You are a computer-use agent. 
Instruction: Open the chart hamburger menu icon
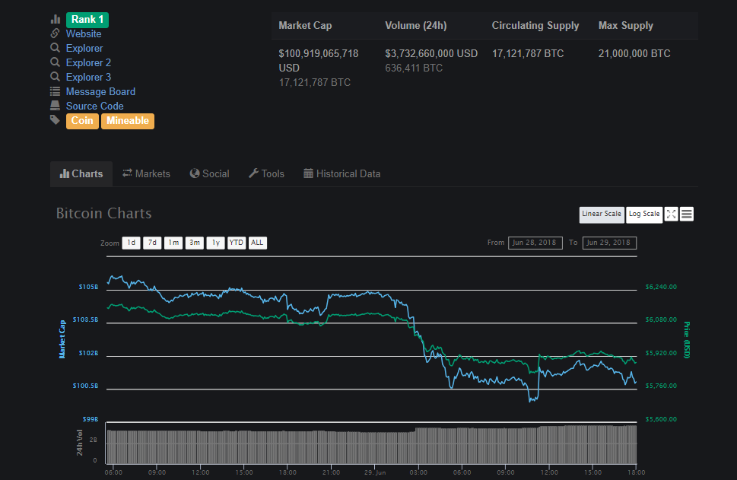tap(687, 214)
